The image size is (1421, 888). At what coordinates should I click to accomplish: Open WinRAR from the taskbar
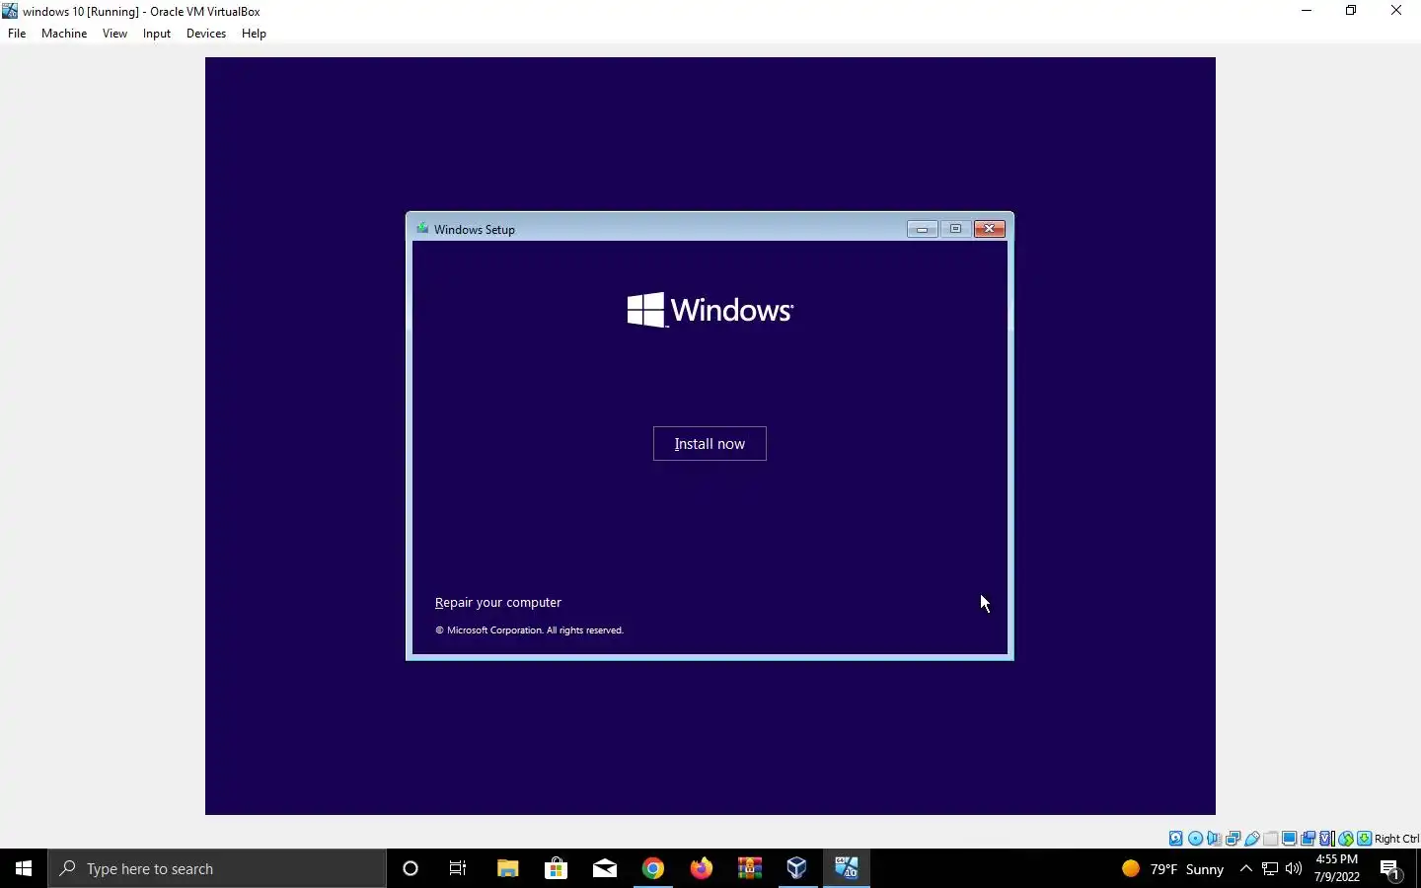click(x=749, y=868)
